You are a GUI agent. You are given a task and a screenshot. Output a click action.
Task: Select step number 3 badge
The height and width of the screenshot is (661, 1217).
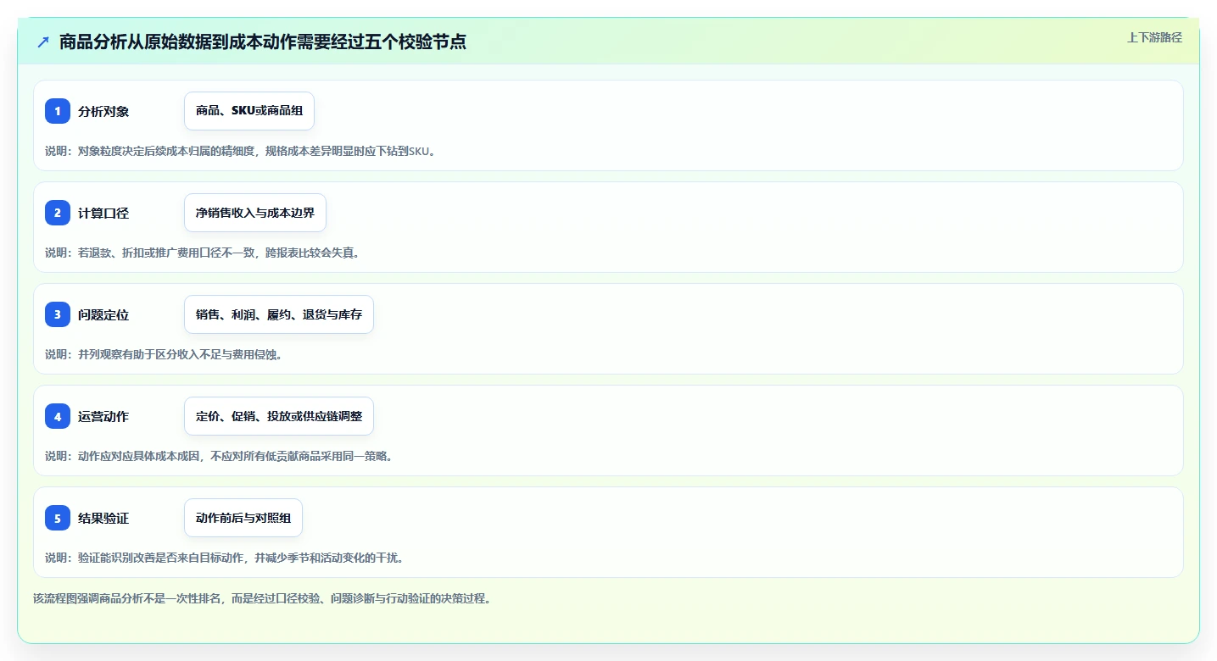[x=58, y=314]
